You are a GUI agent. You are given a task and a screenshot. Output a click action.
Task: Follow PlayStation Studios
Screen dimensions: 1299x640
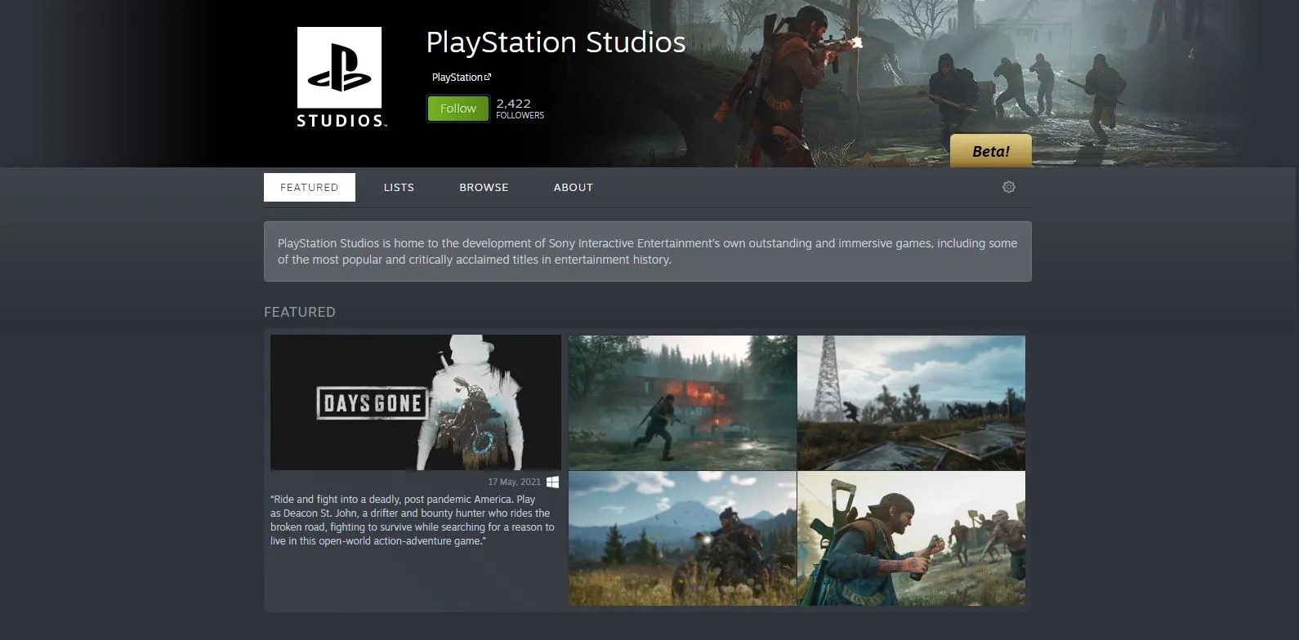click(x=458, y=109)
